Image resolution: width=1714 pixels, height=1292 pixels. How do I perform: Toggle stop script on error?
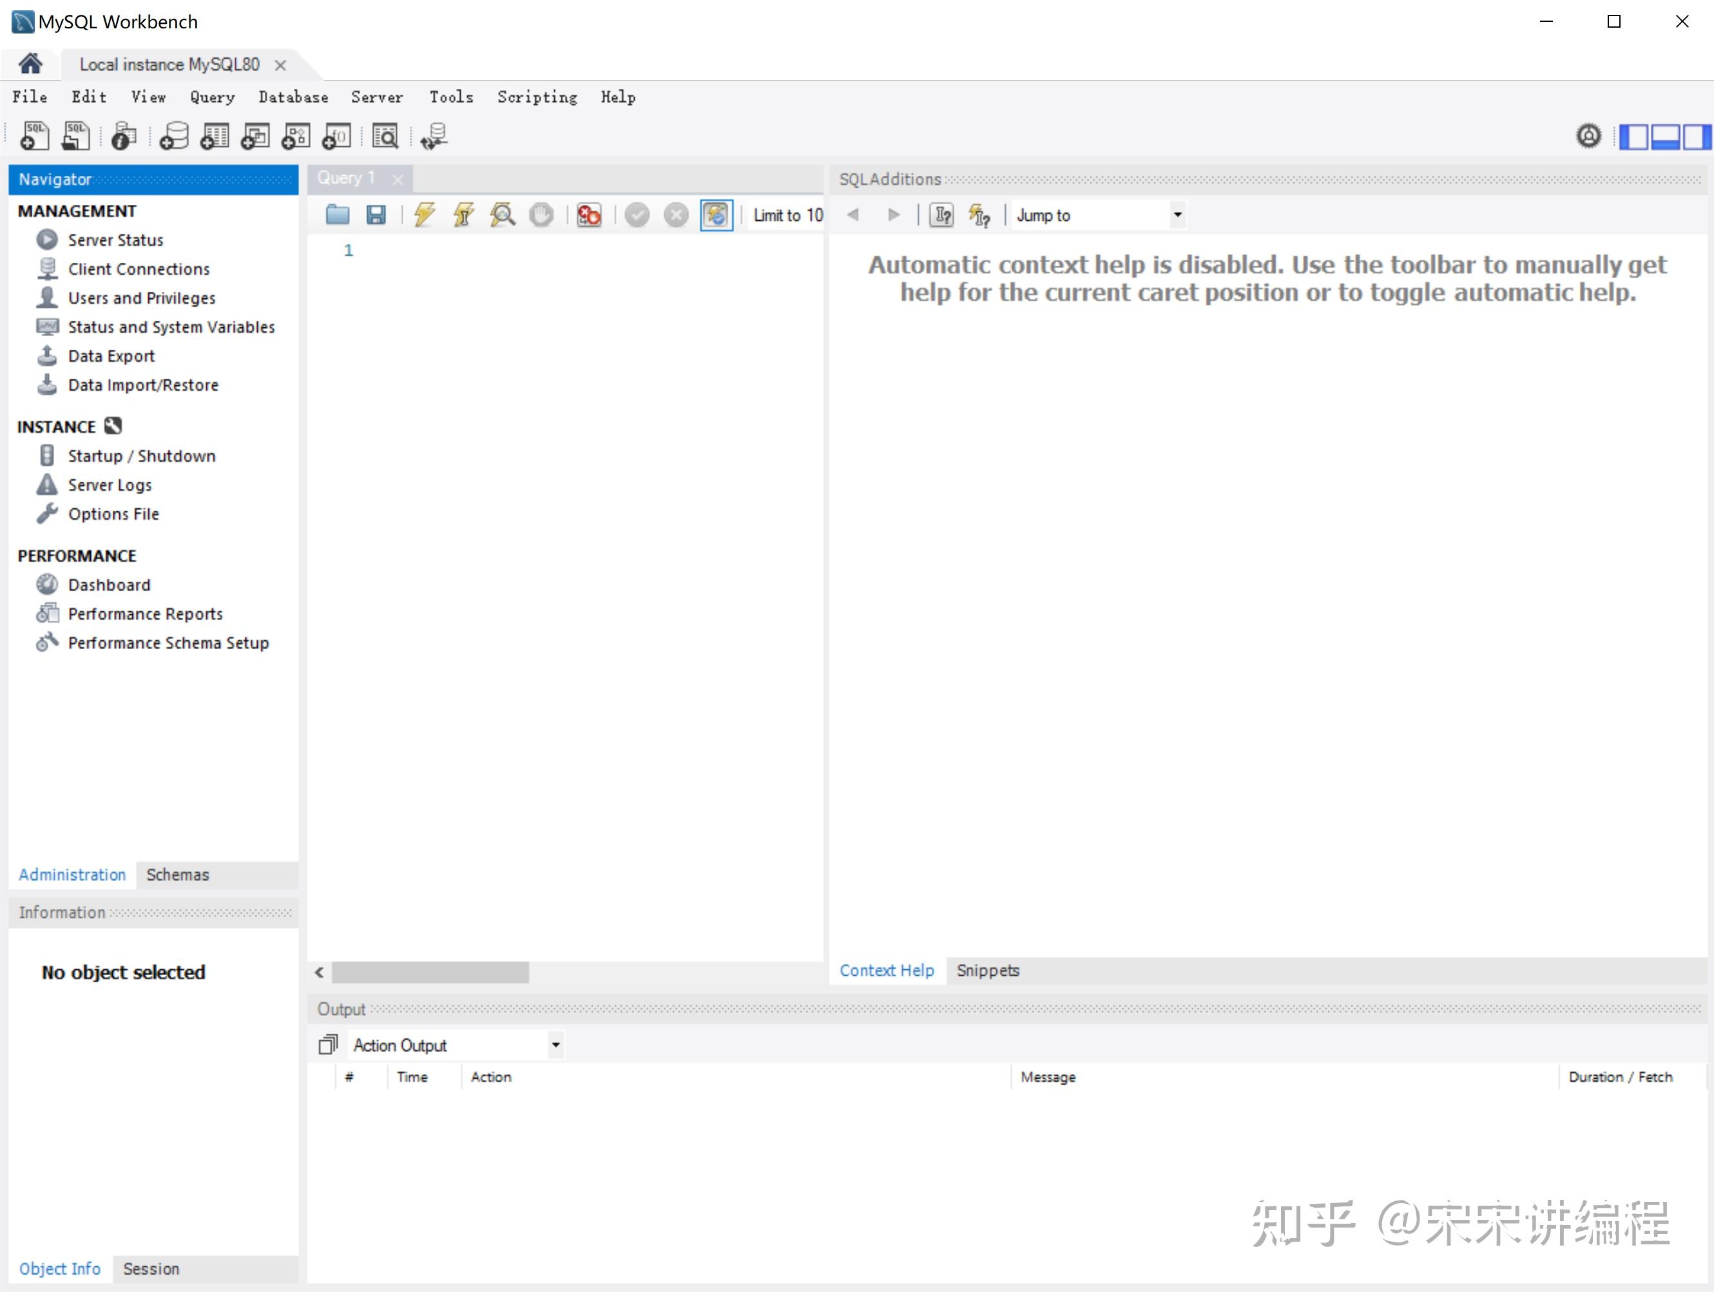point(589,214)
